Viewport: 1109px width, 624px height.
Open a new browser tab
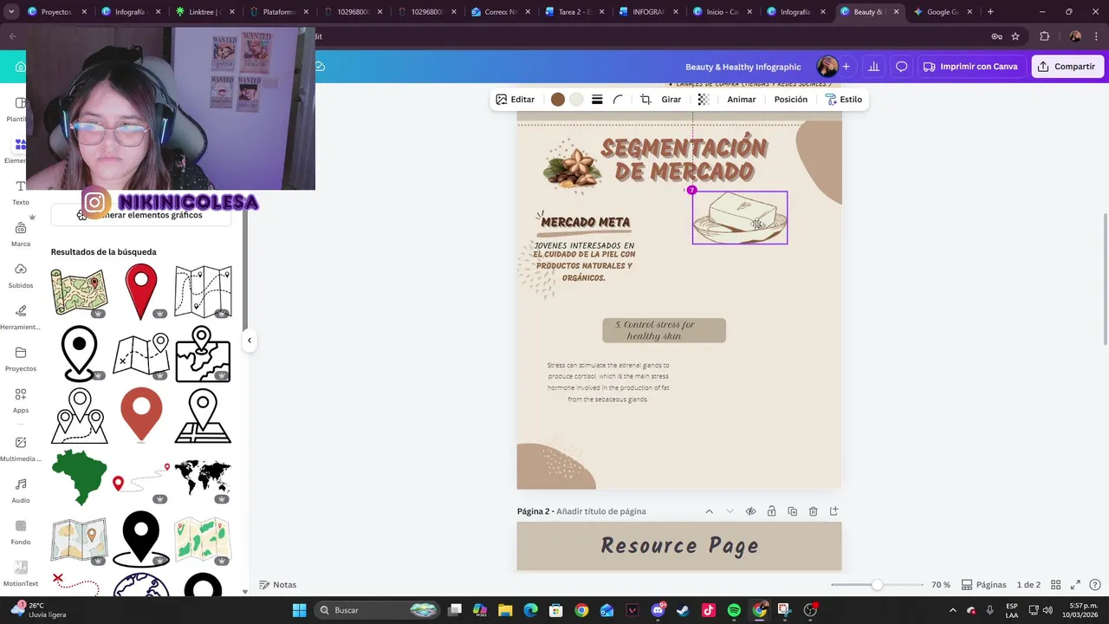coord(990,12)
